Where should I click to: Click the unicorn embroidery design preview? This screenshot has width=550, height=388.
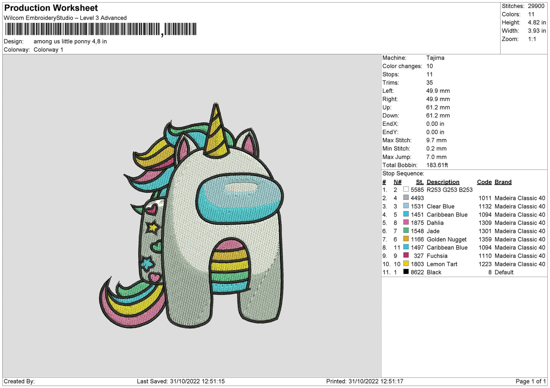point(192,215)
